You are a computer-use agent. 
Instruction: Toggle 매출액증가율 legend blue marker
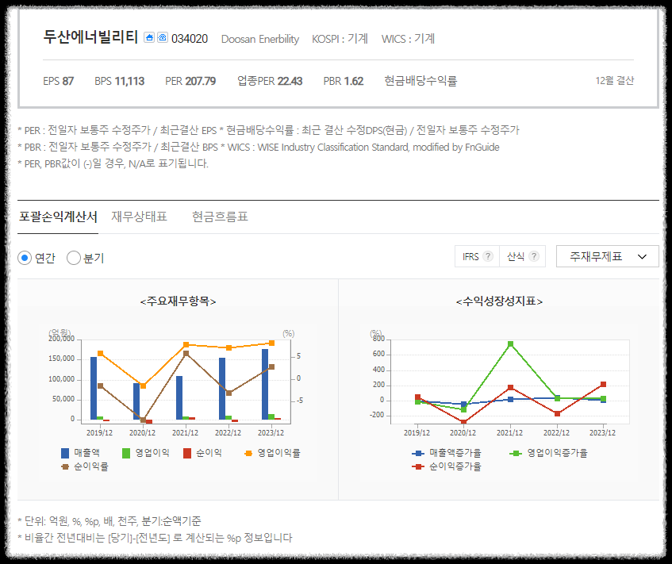(418, 453)
